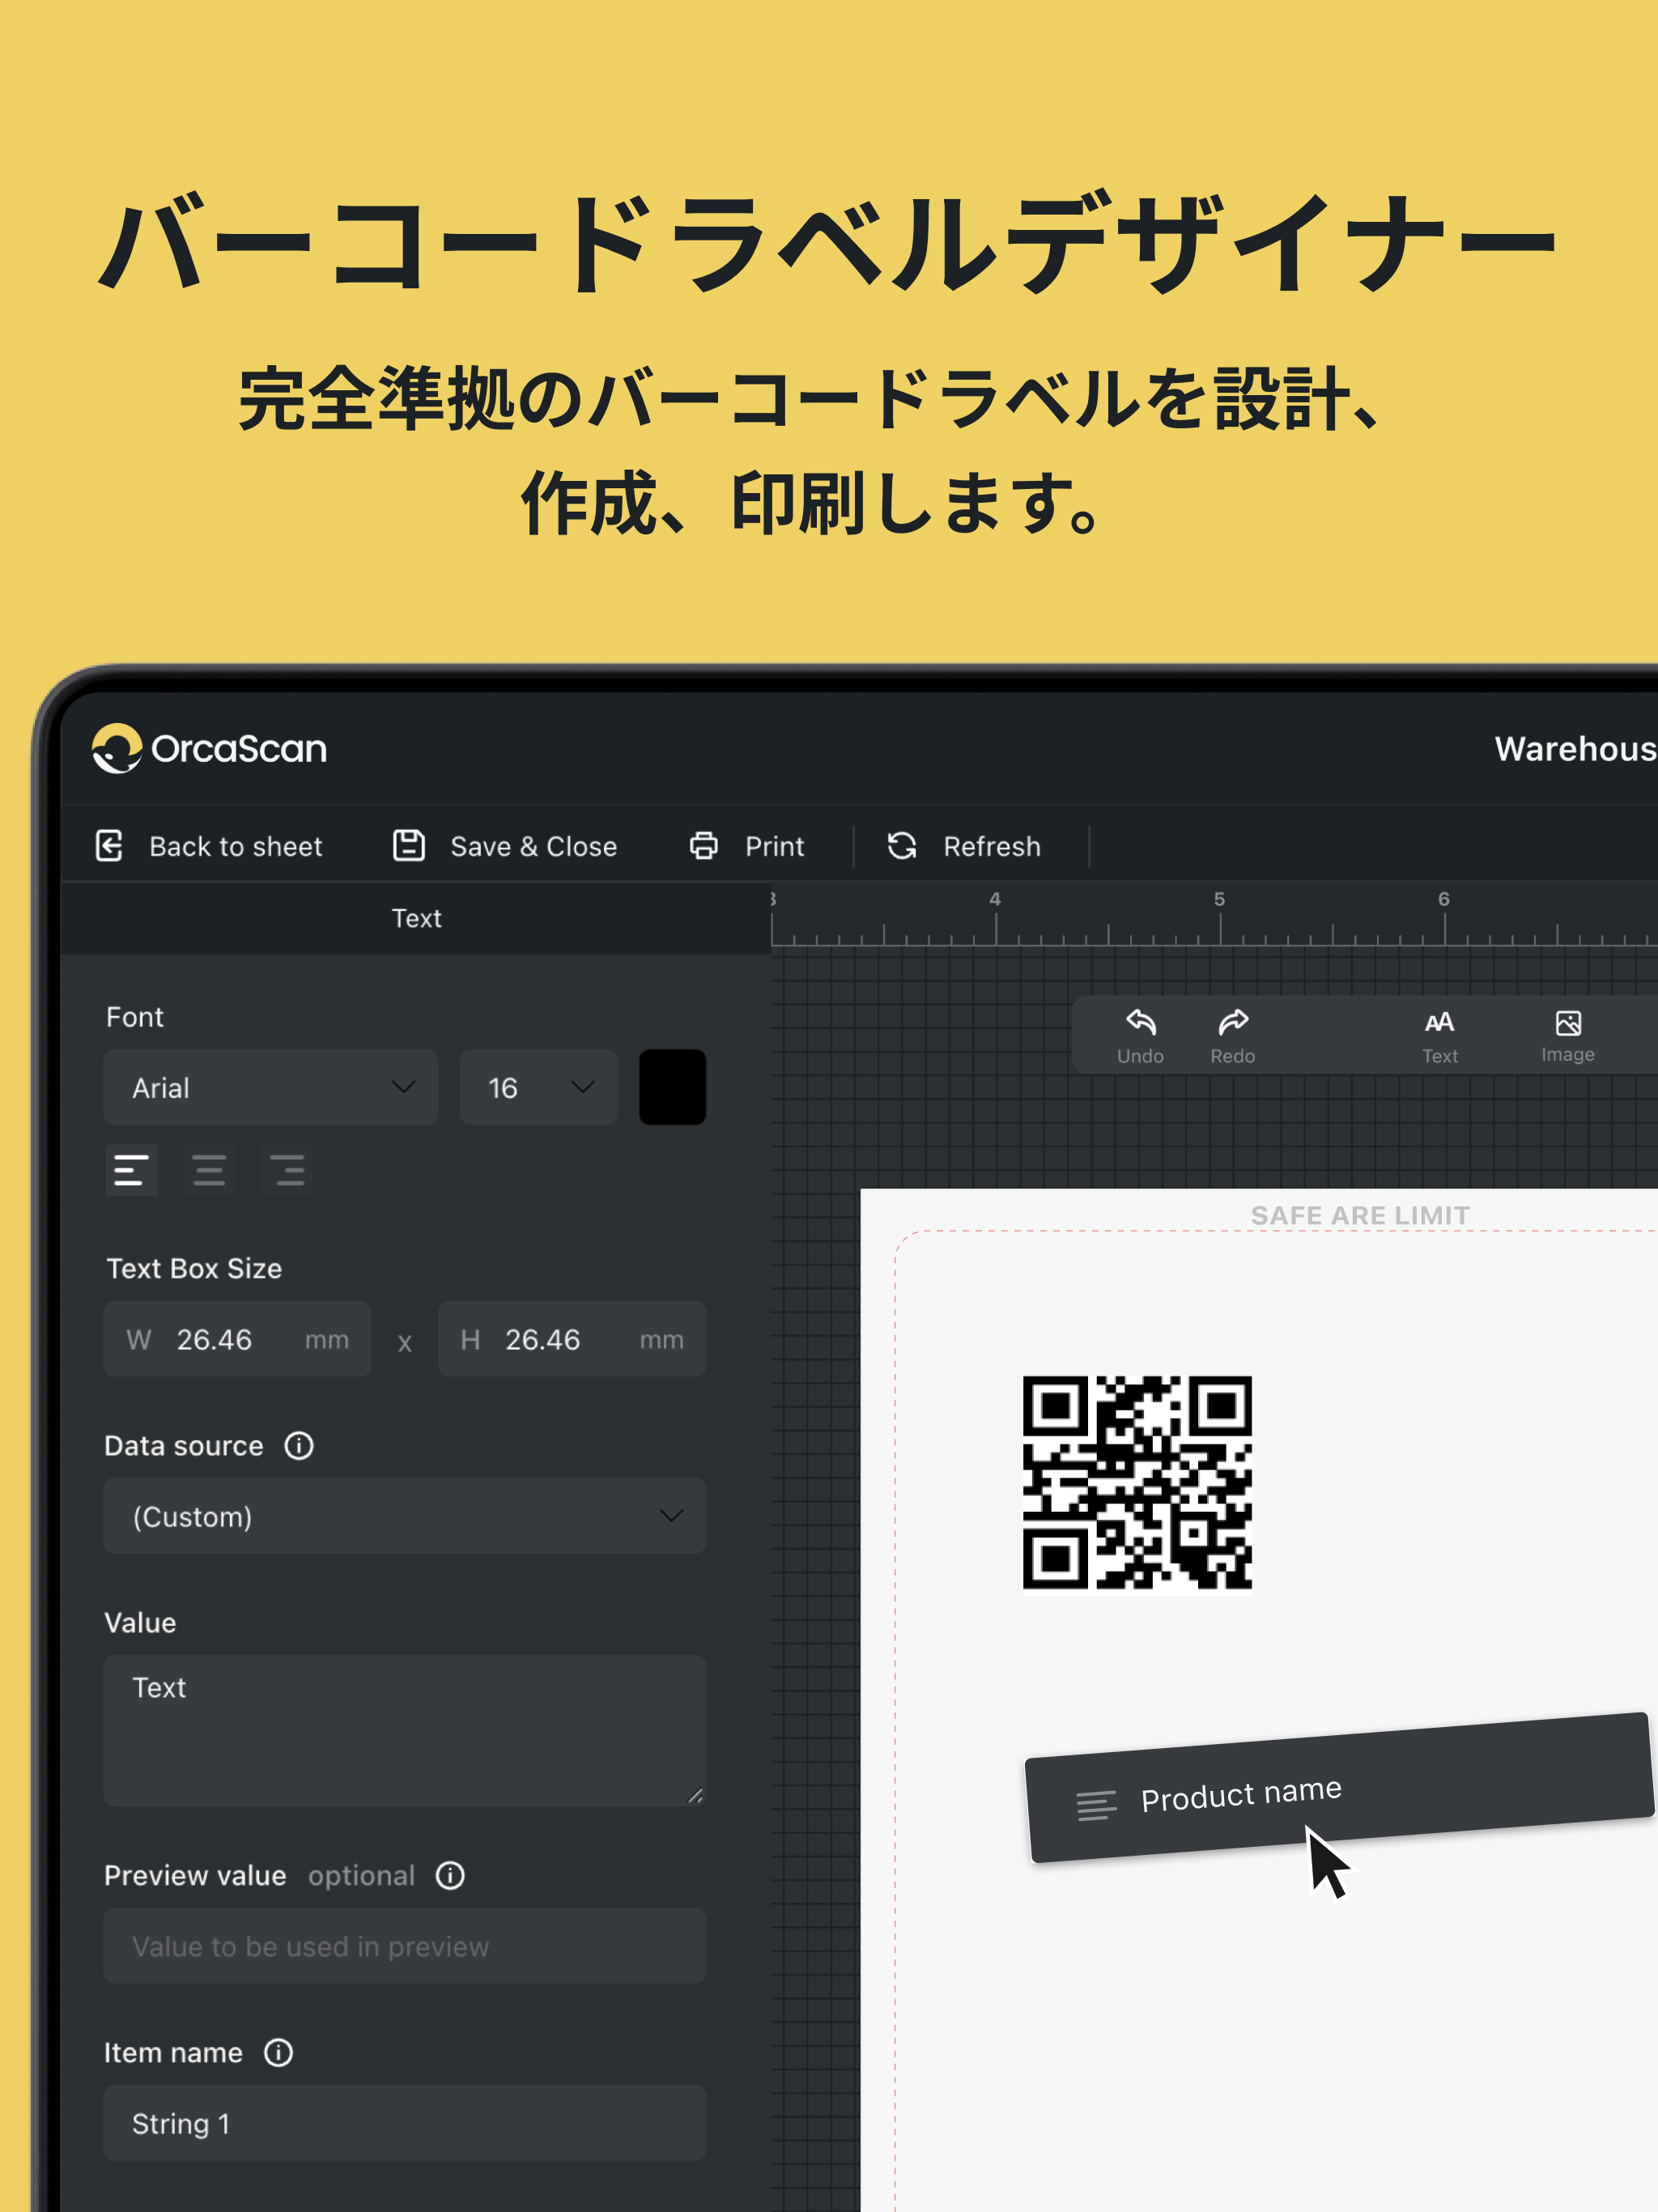
Task: Click the Refresh arrows icon
Action: point(902,846)
